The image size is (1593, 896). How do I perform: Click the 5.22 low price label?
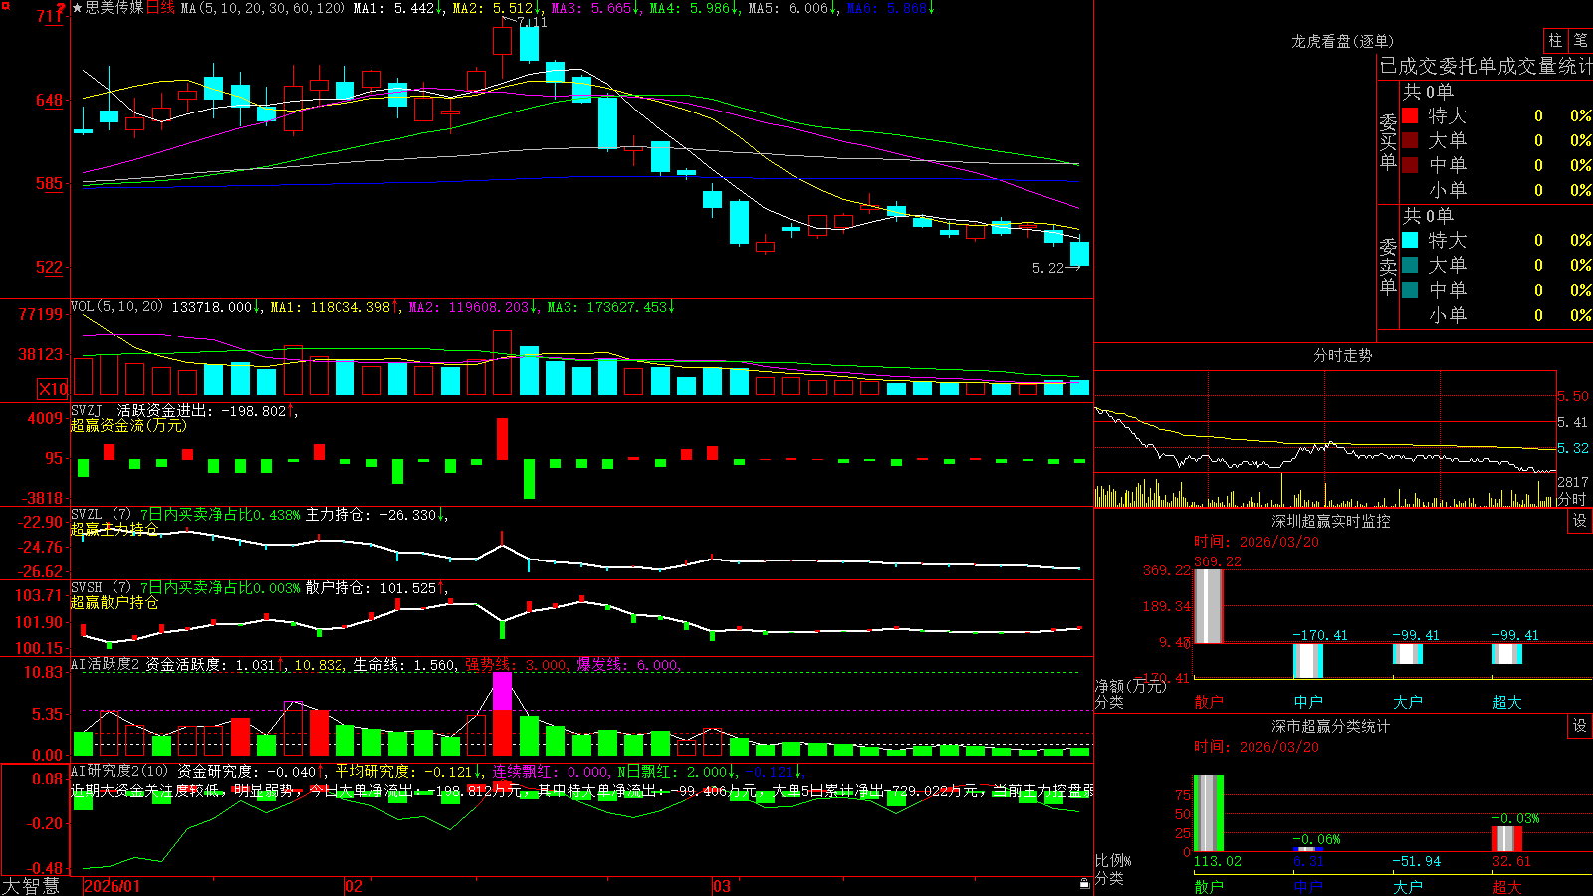pyautogui.click(x=1048, y=268)
